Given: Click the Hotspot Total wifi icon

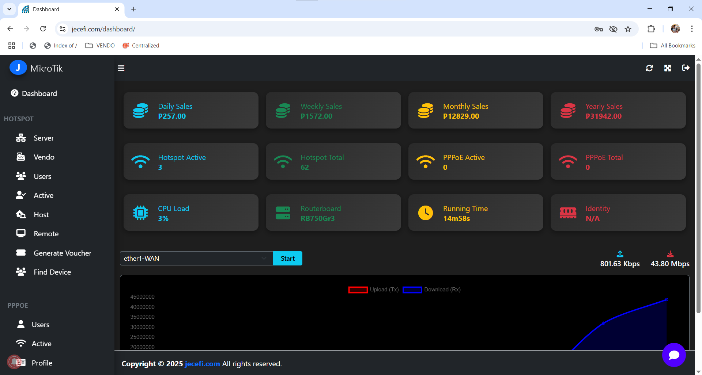Looking at the screenshot, I should (283, 162).
